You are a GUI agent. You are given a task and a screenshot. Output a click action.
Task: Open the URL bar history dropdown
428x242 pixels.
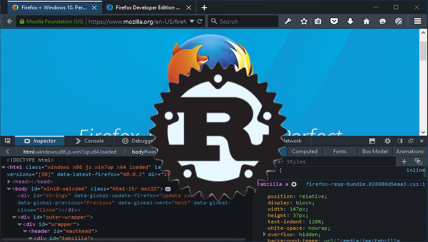click(192, 21)
